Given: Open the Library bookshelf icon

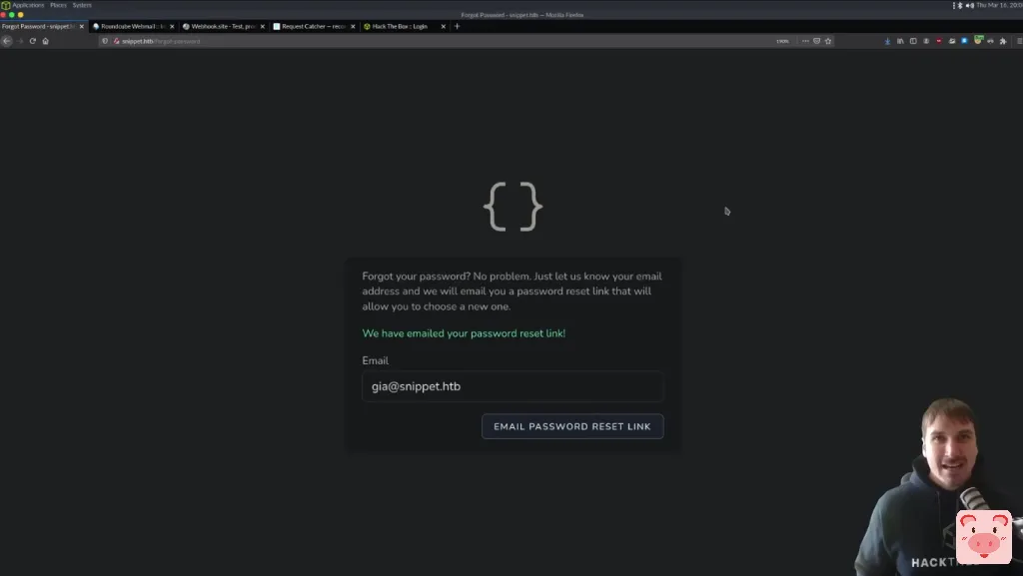Looking at the screenshot, I should [900, 41].
